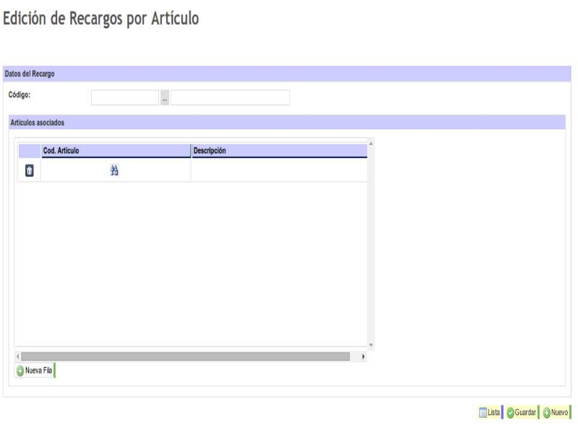This screenshot has height=433, width=578.
Task: Click the ellipsis lookup button beside Código
Action: pyautogui.click(x=165, y=98)
